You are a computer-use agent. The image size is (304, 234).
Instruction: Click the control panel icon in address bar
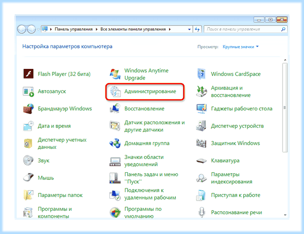45,29
